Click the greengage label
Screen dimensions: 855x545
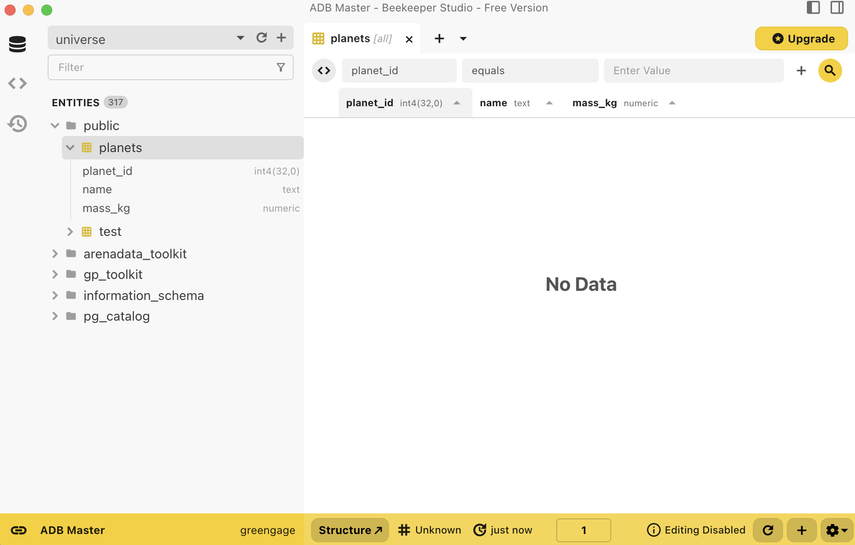[268, 530]
